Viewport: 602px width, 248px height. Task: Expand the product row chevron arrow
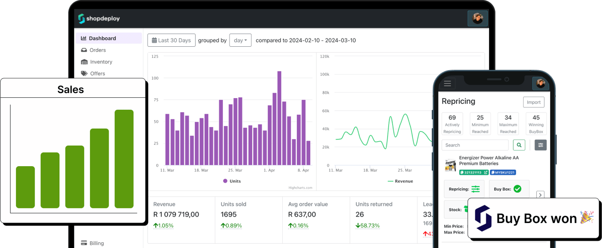pyautogui.click(x=540, y=195)
